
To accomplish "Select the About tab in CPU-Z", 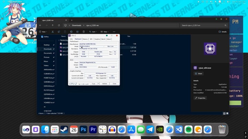I will click(x=109, y=39).
